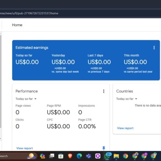Click 'vs previous 7 days' text
This screenshot has height=161, width=161.
(x=98, y=72)
